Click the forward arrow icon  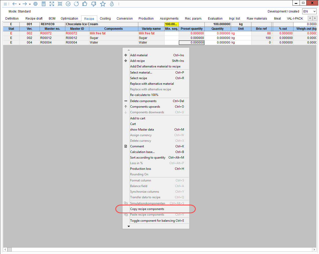point(25,4)
